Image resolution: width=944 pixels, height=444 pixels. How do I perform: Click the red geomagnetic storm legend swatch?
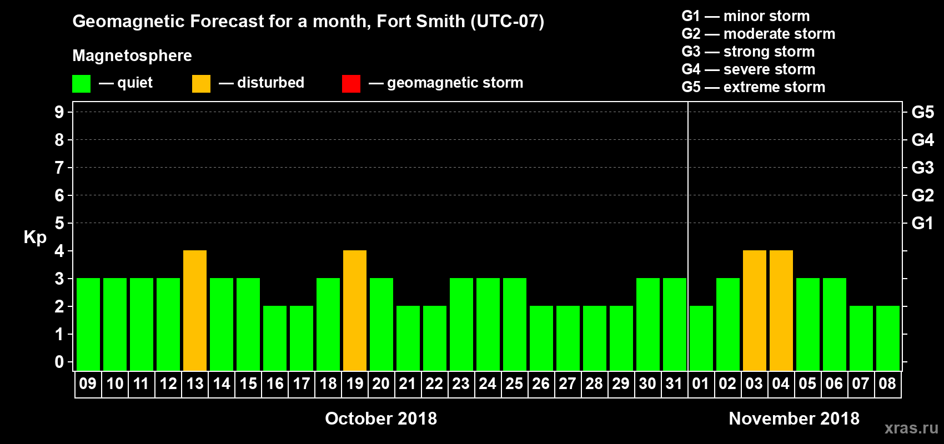pyautogui.click(x=352, y=84)
